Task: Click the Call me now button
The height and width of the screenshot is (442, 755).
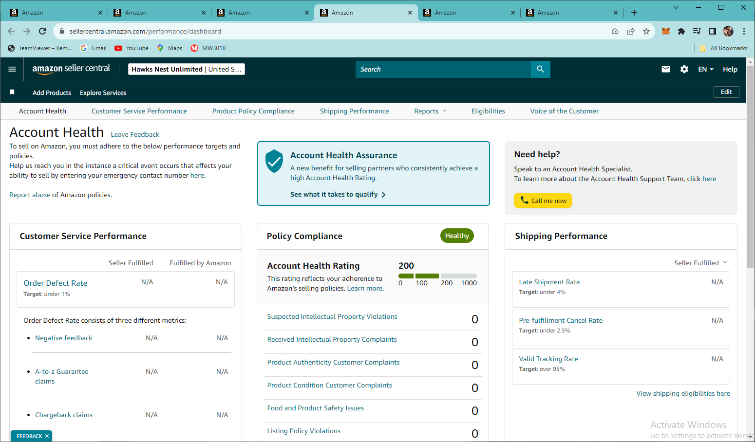Action: [543, 201]
